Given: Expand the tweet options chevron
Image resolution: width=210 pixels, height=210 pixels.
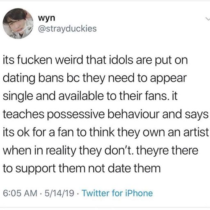Looking at the screenshot, I should 208,19.
